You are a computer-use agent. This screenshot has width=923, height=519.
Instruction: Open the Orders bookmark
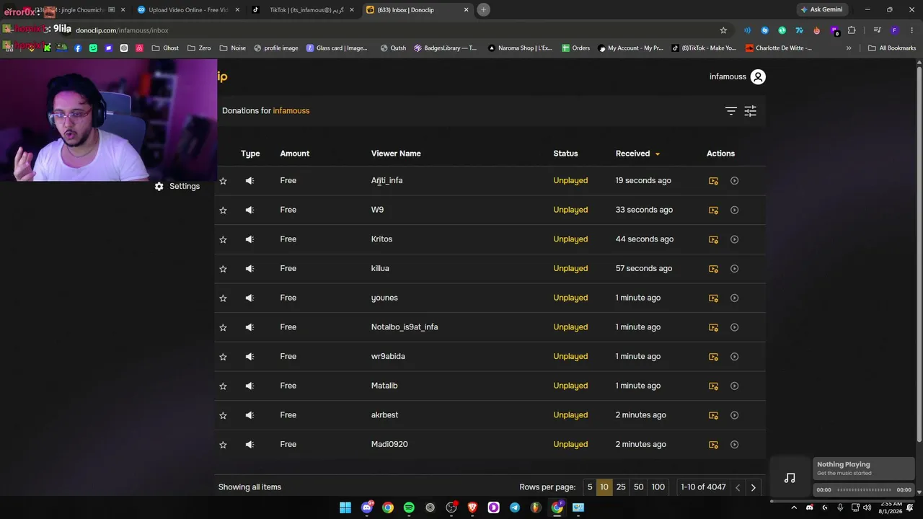[x=575, y=48]
